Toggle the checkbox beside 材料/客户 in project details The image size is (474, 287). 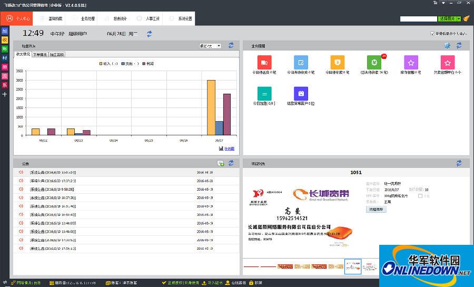click(x=420, y=196)
